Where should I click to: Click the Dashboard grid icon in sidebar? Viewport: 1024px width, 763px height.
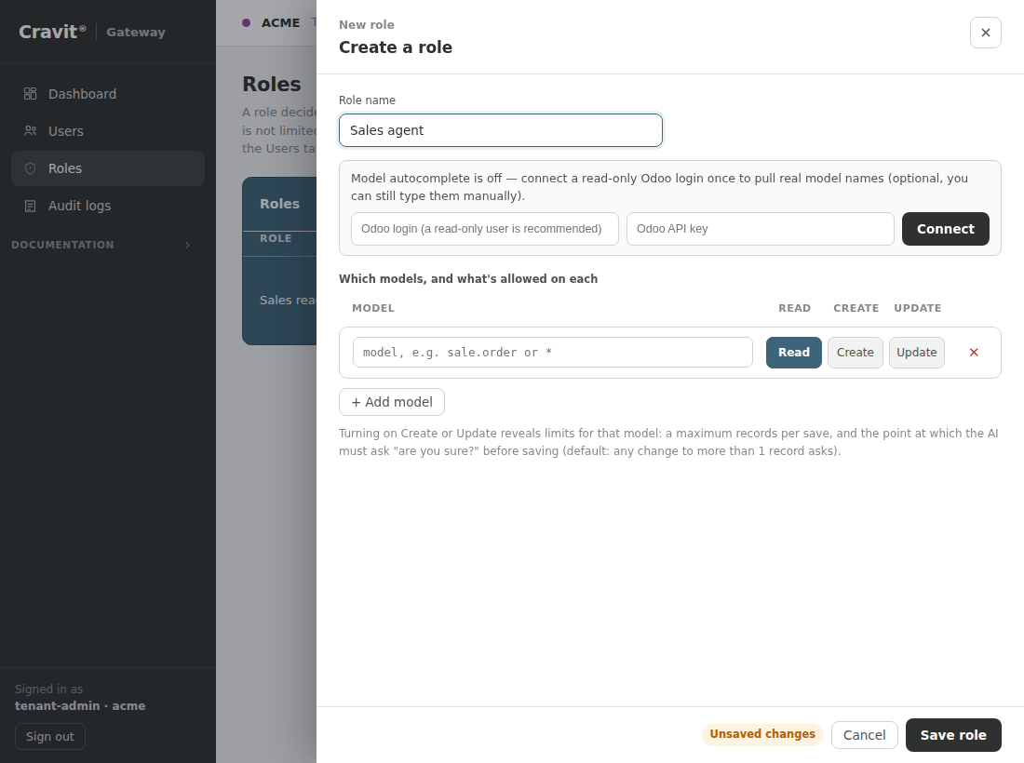(30, 94)
